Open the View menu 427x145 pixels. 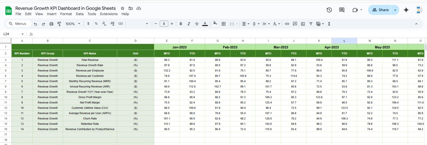tap(39, 14)
